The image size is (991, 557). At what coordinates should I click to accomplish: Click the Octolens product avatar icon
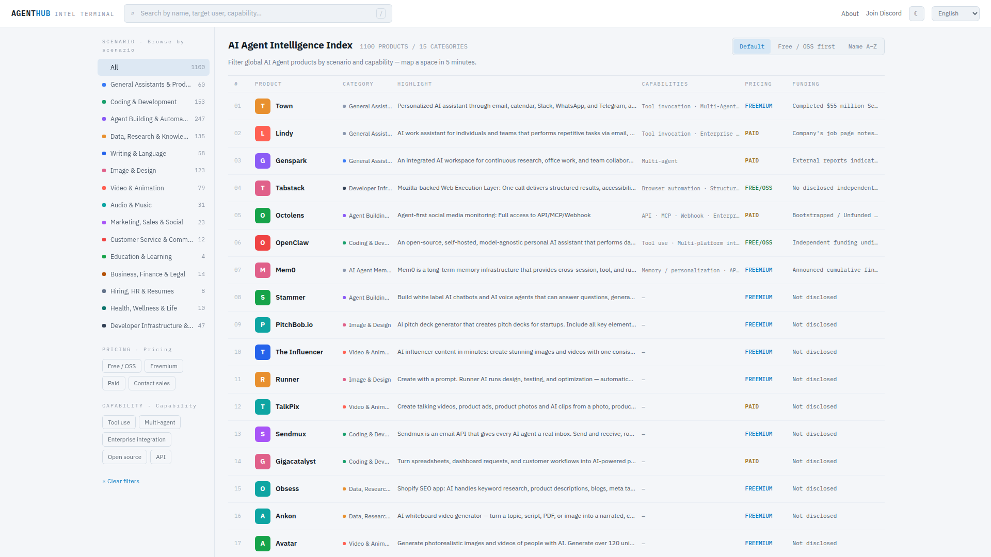[263, 216]
